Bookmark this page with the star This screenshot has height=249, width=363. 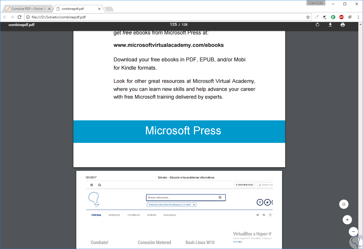[308, 17]
